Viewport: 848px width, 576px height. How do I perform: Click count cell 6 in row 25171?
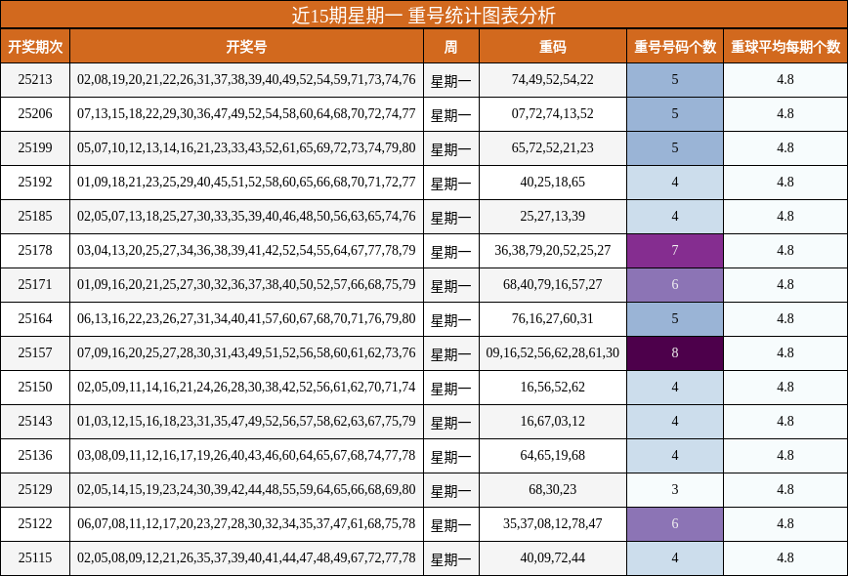point(675,284)
